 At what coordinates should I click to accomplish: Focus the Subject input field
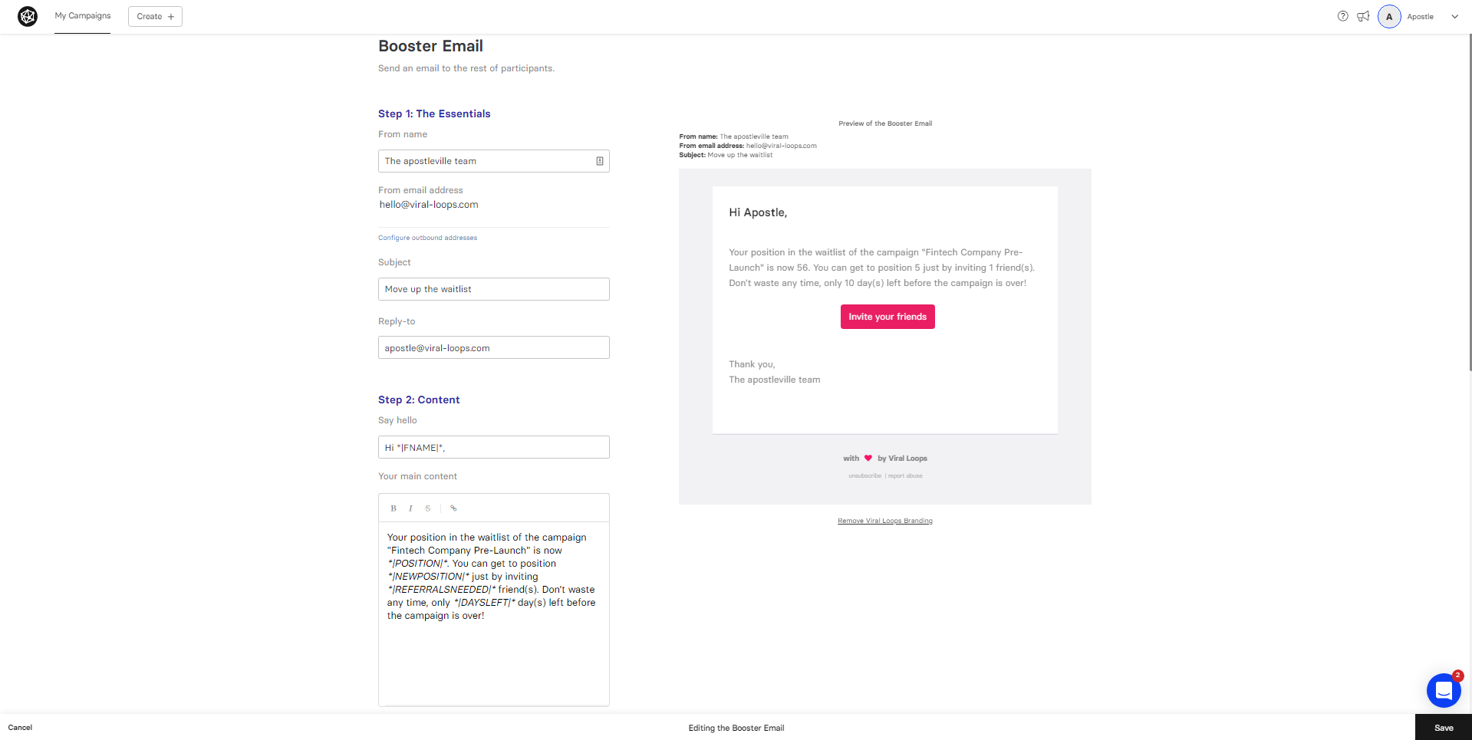click(494, 289)
